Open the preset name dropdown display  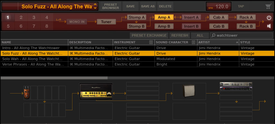[50, 6]
